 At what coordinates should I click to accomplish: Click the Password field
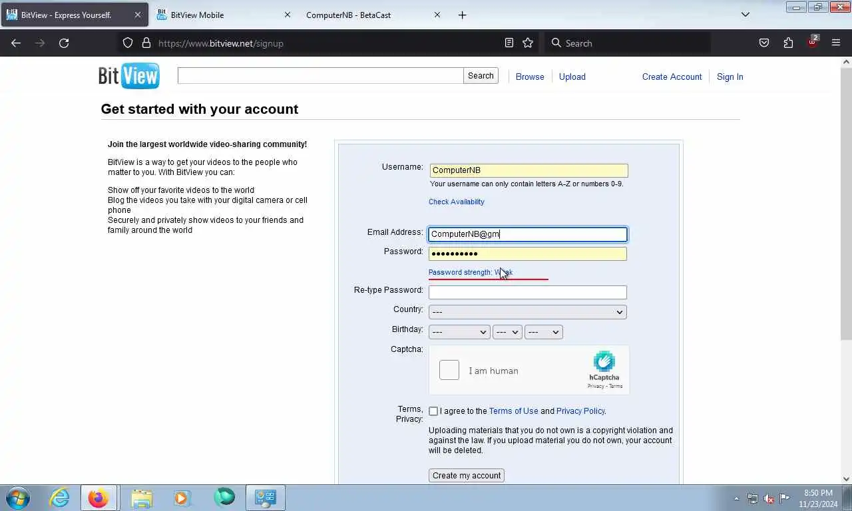click(x=527, y=254)
